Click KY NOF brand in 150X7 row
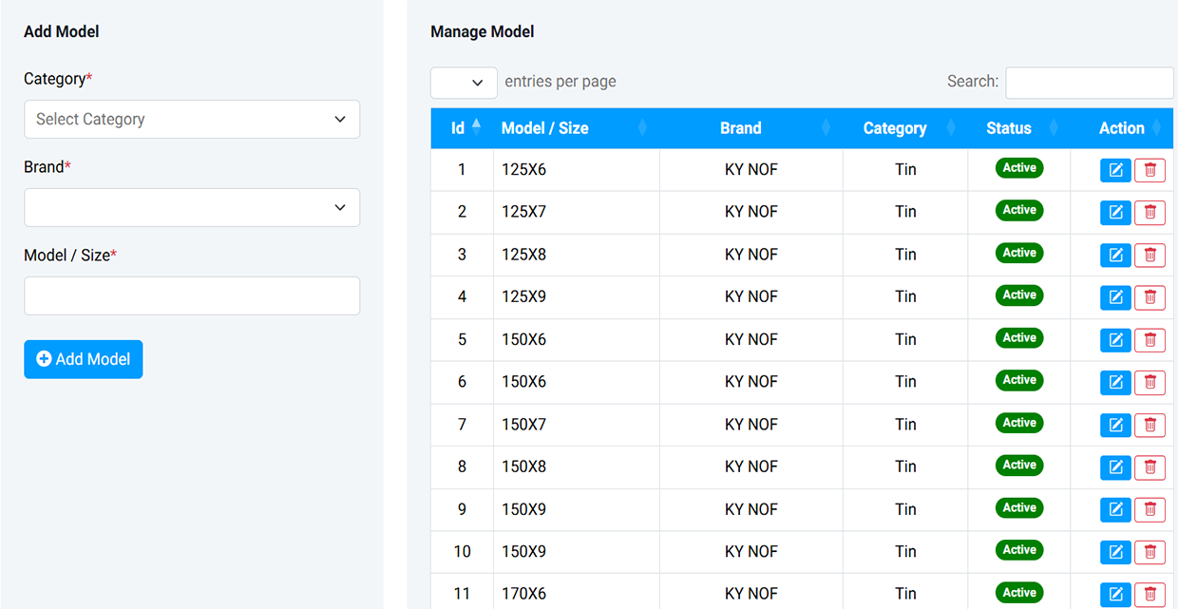This screenshot has width=1178, height=609. (750, 425)
